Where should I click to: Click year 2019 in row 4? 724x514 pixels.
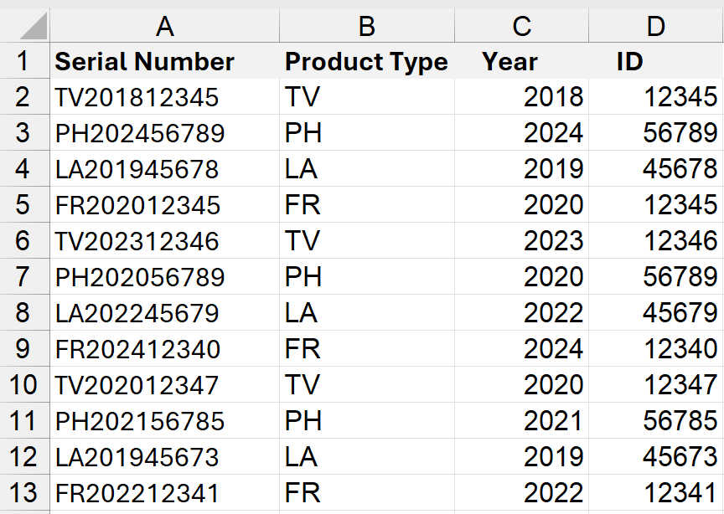(553, 169)
